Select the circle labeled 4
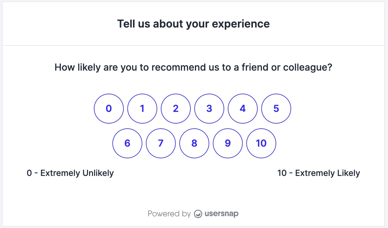Image resolution: width=388 pixels, height=228 pixels. (x=242, y=109)
